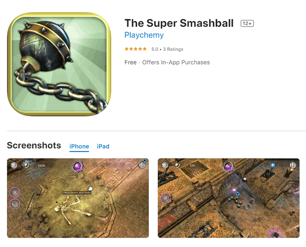Click the upper pink cross button in the first screenshot
The width and height of the screenshot is (306, 247).
click(15, 192)
